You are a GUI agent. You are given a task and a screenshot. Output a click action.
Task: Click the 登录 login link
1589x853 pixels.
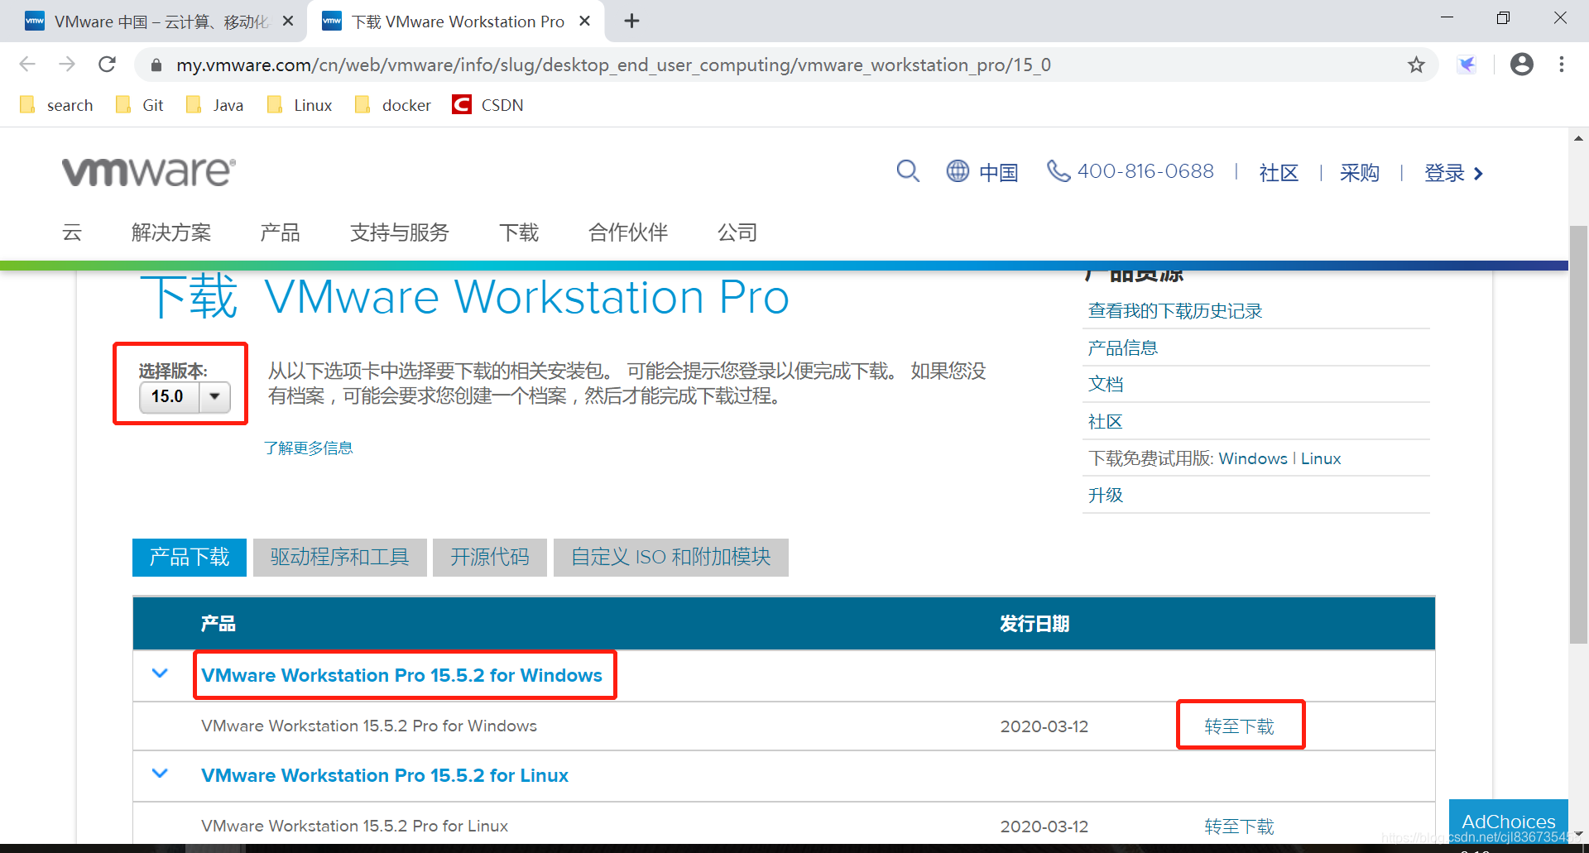click(x=1453, y=172)
